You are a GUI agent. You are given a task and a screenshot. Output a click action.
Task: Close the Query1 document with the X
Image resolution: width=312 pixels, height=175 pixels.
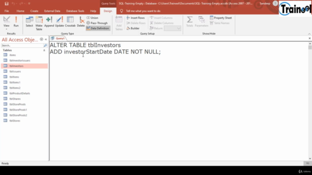310,38
